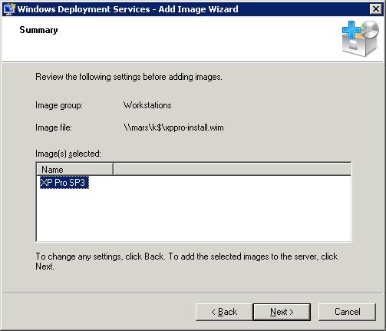Go back using the Back button
Image resolution: width=386 pixels, height=331 pixels.
click(224, 312)
